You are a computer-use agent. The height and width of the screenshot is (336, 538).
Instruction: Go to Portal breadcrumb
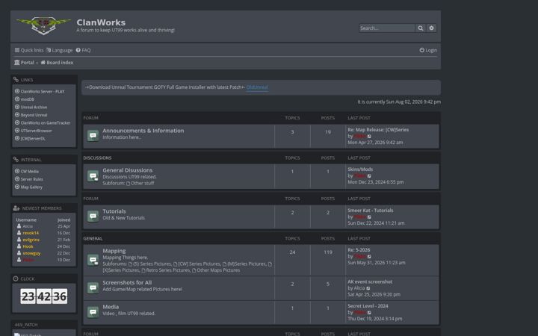[24, 63]
